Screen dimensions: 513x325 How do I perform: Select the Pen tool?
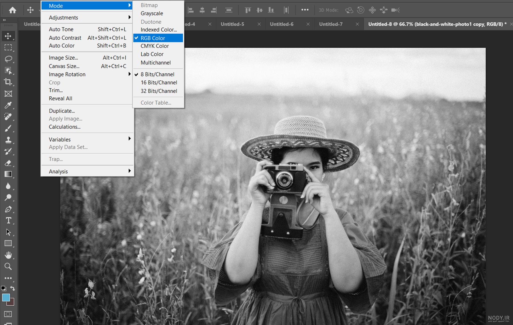point(8,209)
